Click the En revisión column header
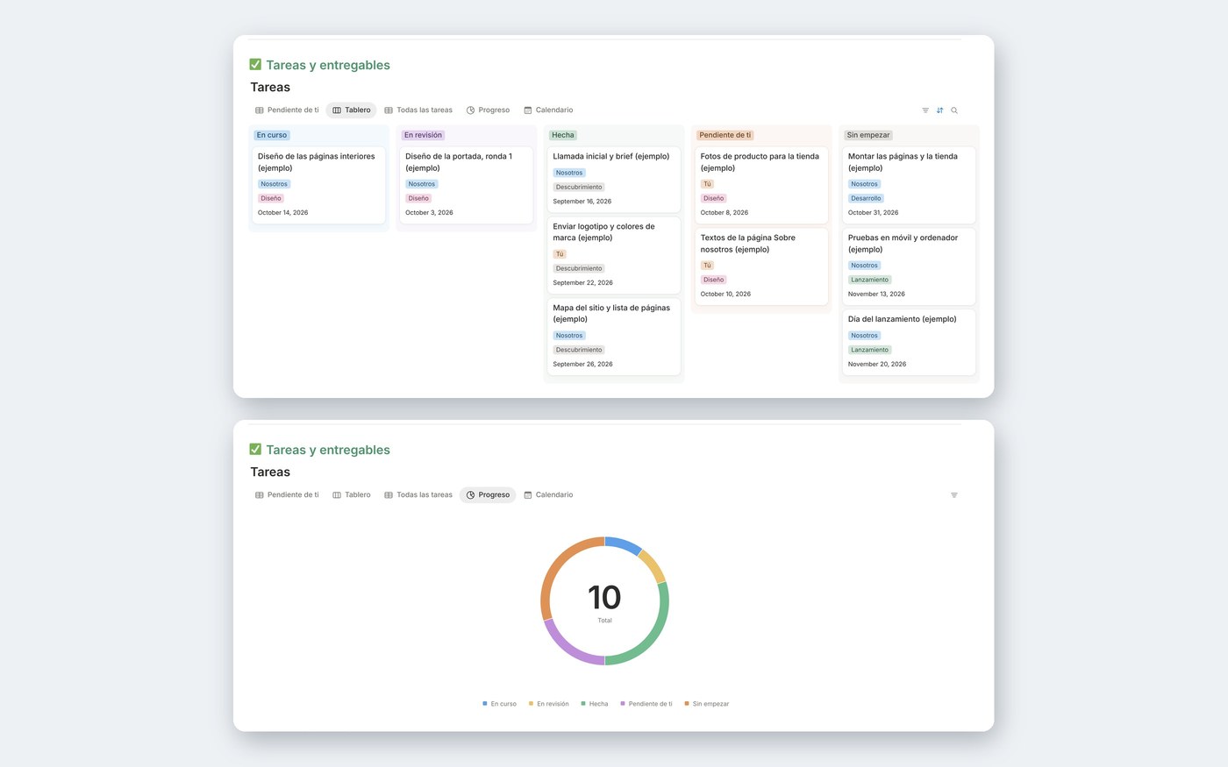Screen dimensions: 1228x767 click(x=423, y=135)
